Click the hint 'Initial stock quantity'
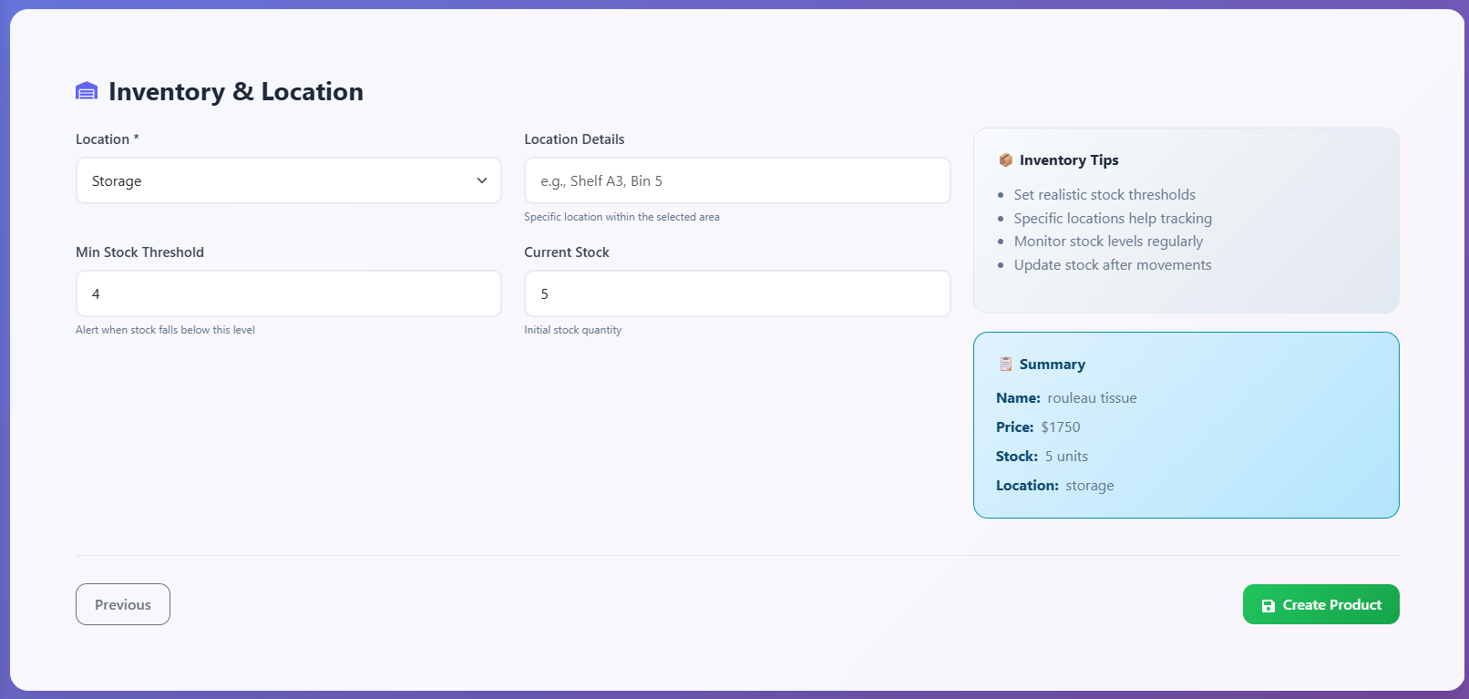 pos(573,330)
